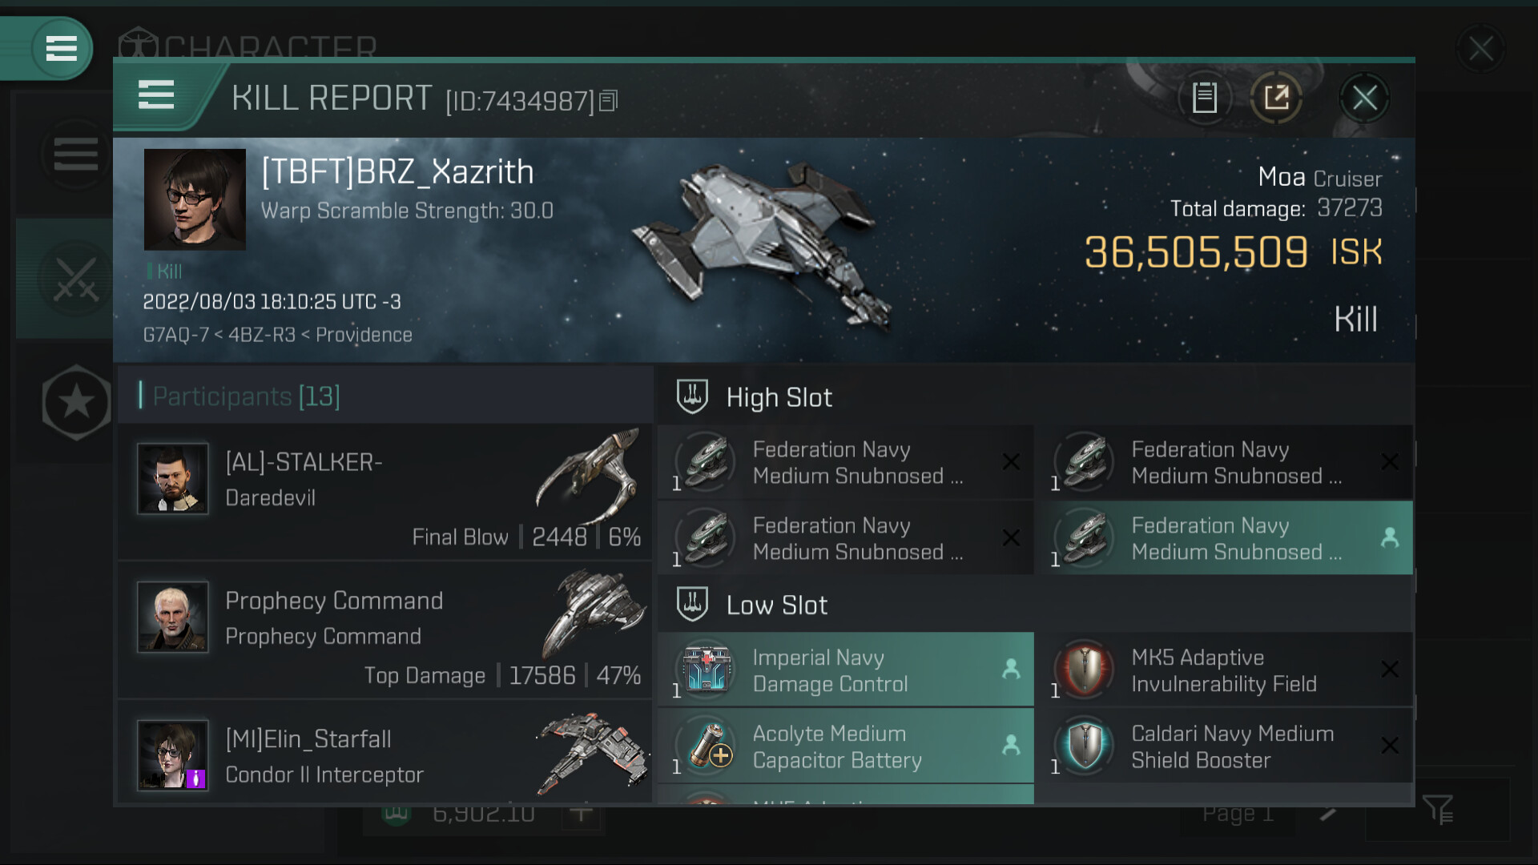Copy the kill report ID
The width and height of the screenshot is (1538, 865).
pos(609,101)
